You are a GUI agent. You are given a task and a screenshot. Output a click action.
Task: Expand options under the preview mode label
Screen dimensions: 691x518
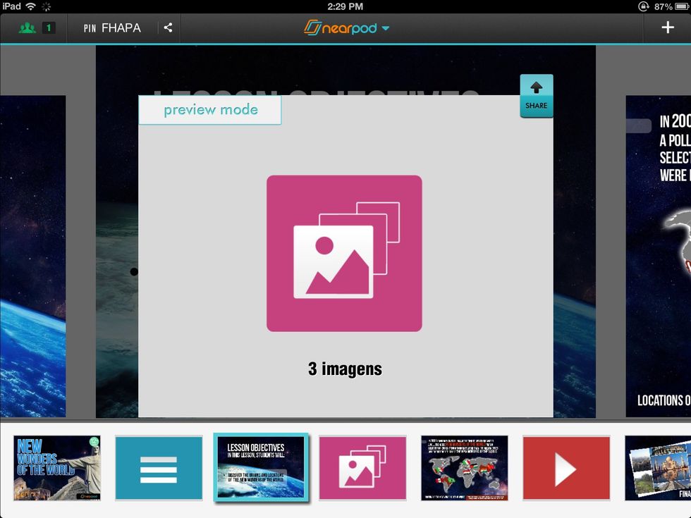pos(209,109)
